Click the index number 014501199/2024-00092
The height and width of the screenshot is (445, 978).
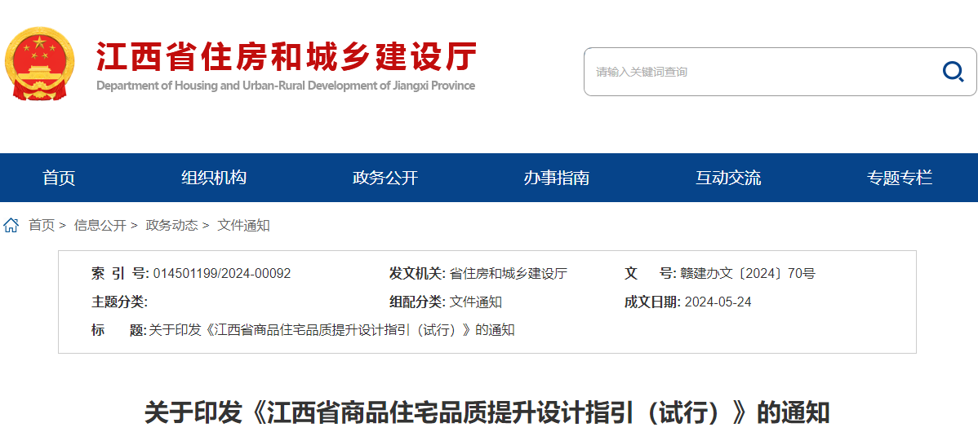222,274
